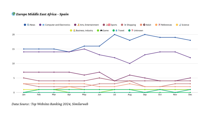Hide the Arts, Entertainment series
The height and width of the screenshot is (118, 210).
pyautogui.click(x=88, y=25)
